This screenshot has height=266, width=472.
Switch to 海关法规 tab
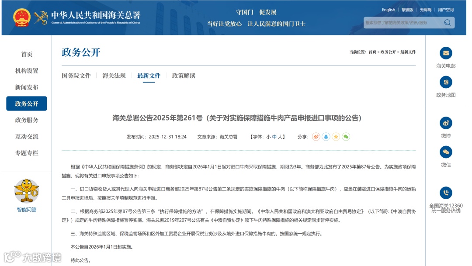[x=114, y=76]
